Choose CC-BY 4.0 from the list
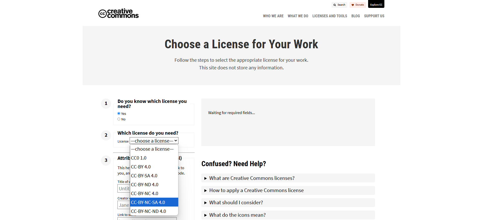The width and height of the screenshot is (482, 220). click(154, 167)
